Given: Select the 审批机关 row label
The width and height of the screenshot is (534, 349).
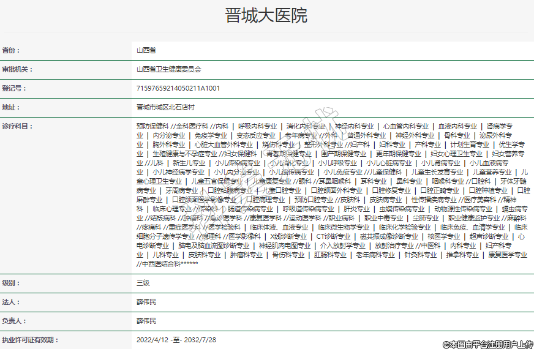Looking at the screenshot, I should tap(17, 69).
